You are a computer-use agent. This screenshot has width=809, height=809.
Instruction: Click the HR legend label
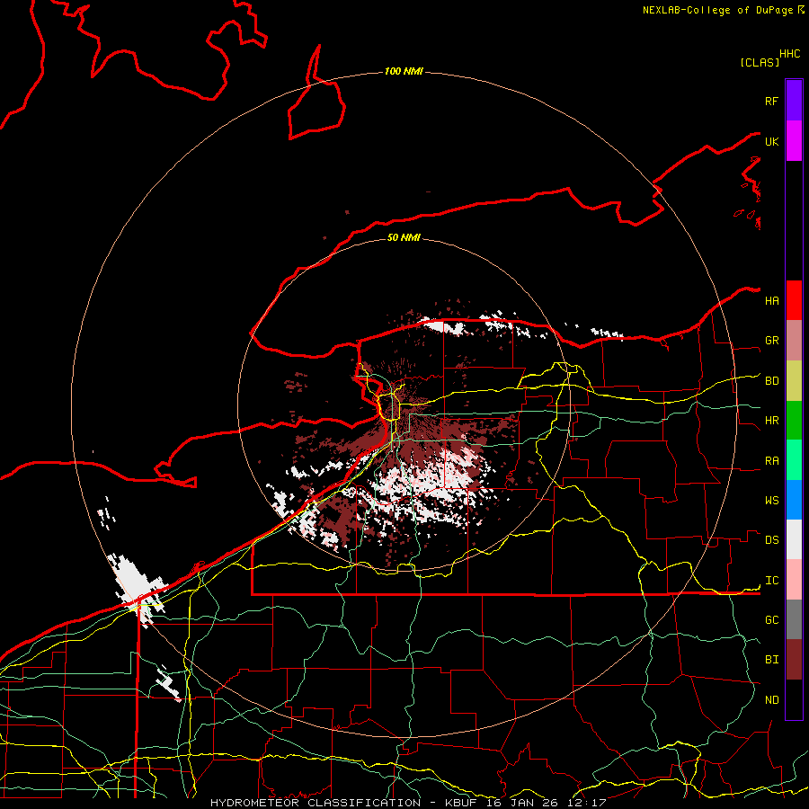[x=771, y=421]
